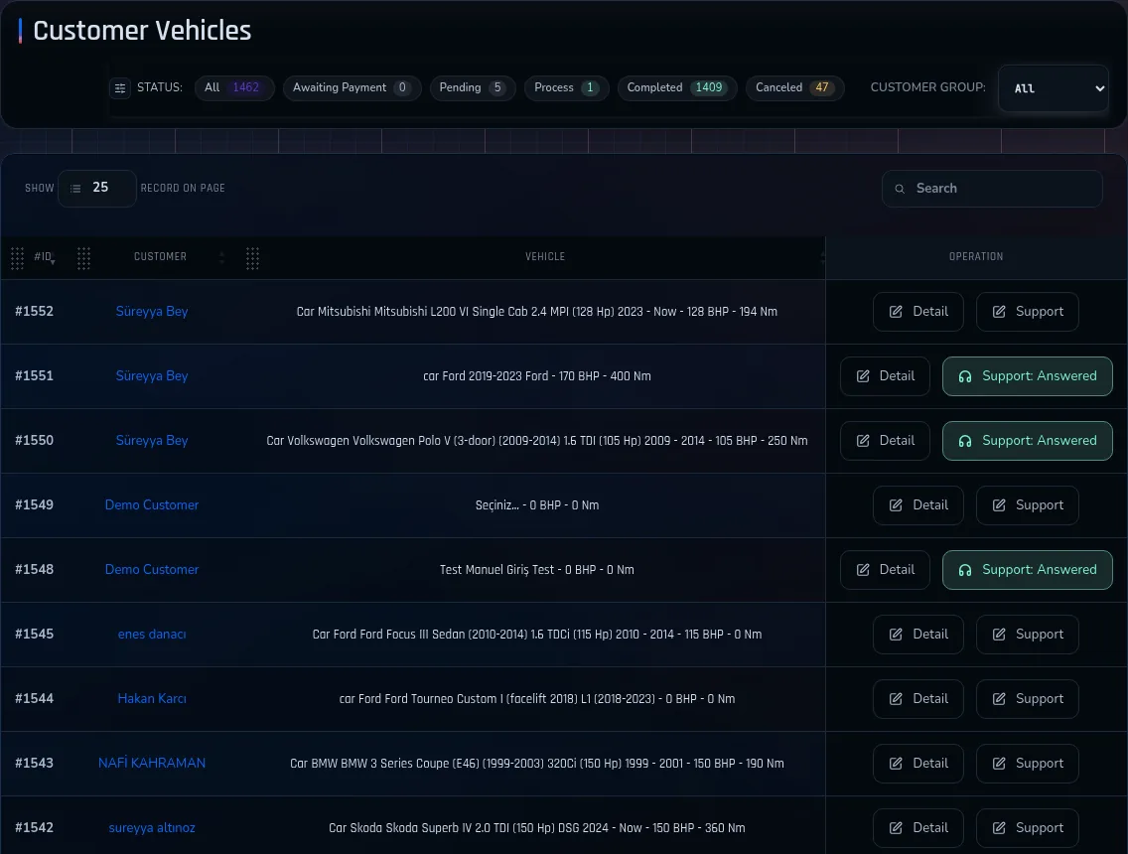Open customer link Hakan Karcı
The width and height of the screenshot is (1128, 854).
pyautogui.click(x=152, y=699)
